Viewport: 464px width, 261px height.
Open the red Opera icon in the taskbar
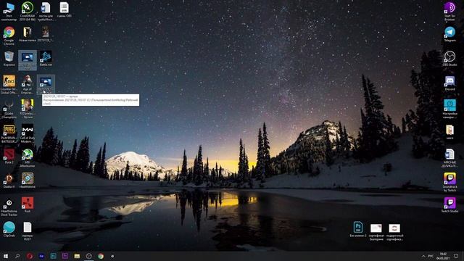point(29,256)
